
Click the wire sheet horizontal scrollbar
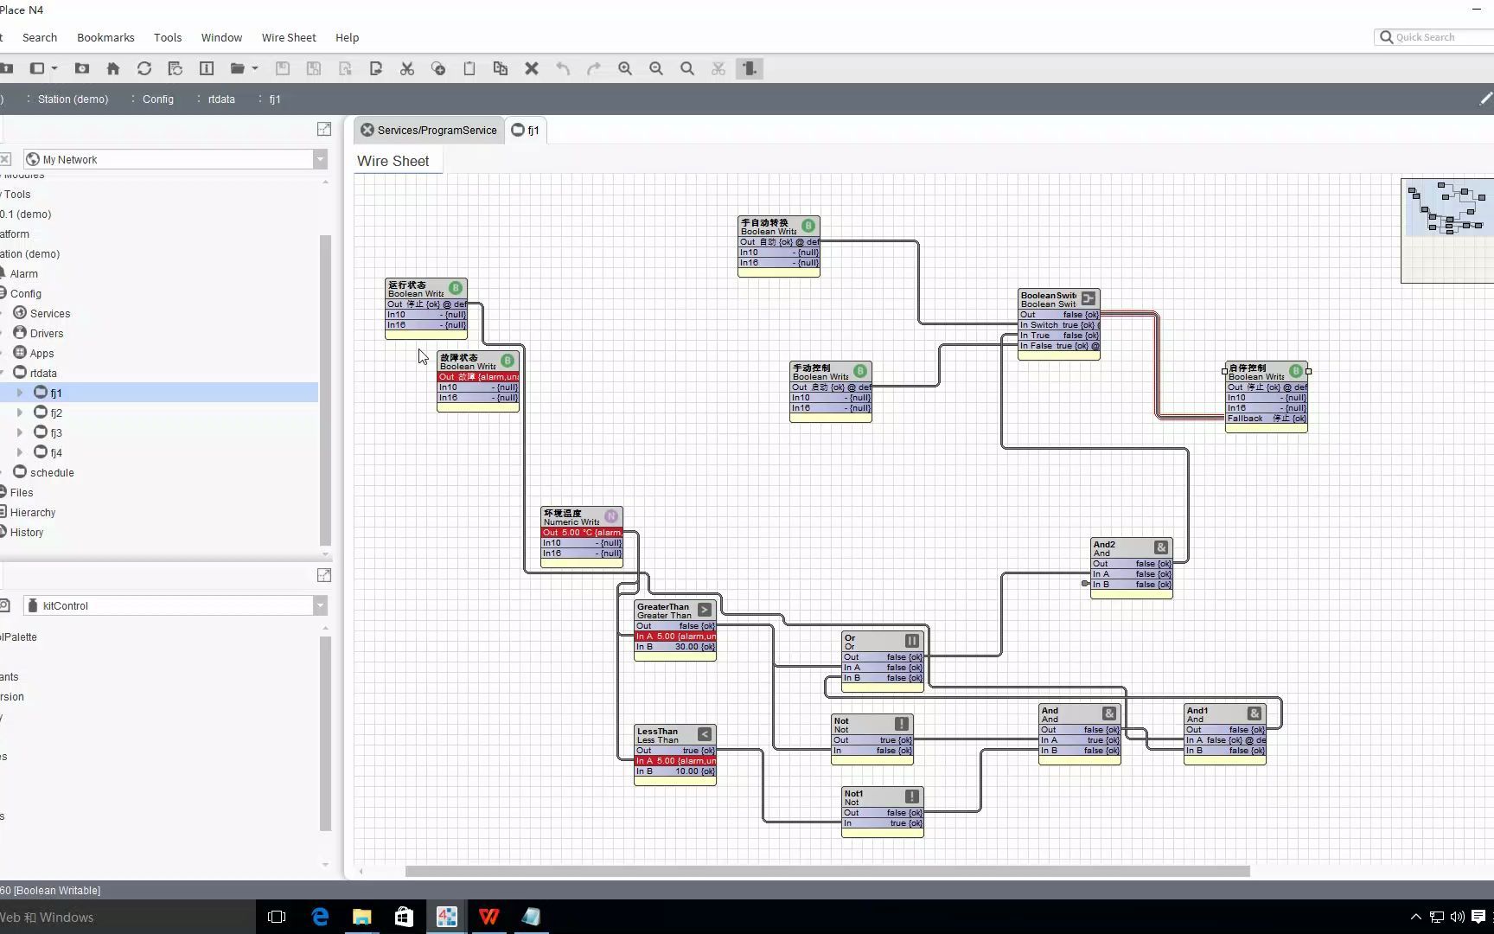(x=827, y=871)
